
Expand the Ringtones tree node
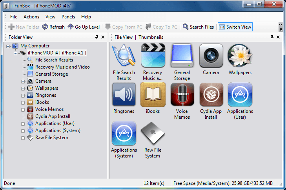tap(23, 95)
